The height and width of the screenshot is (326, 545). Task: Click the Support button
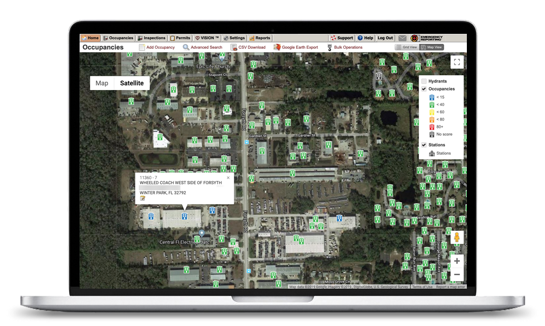pos(341,38)
